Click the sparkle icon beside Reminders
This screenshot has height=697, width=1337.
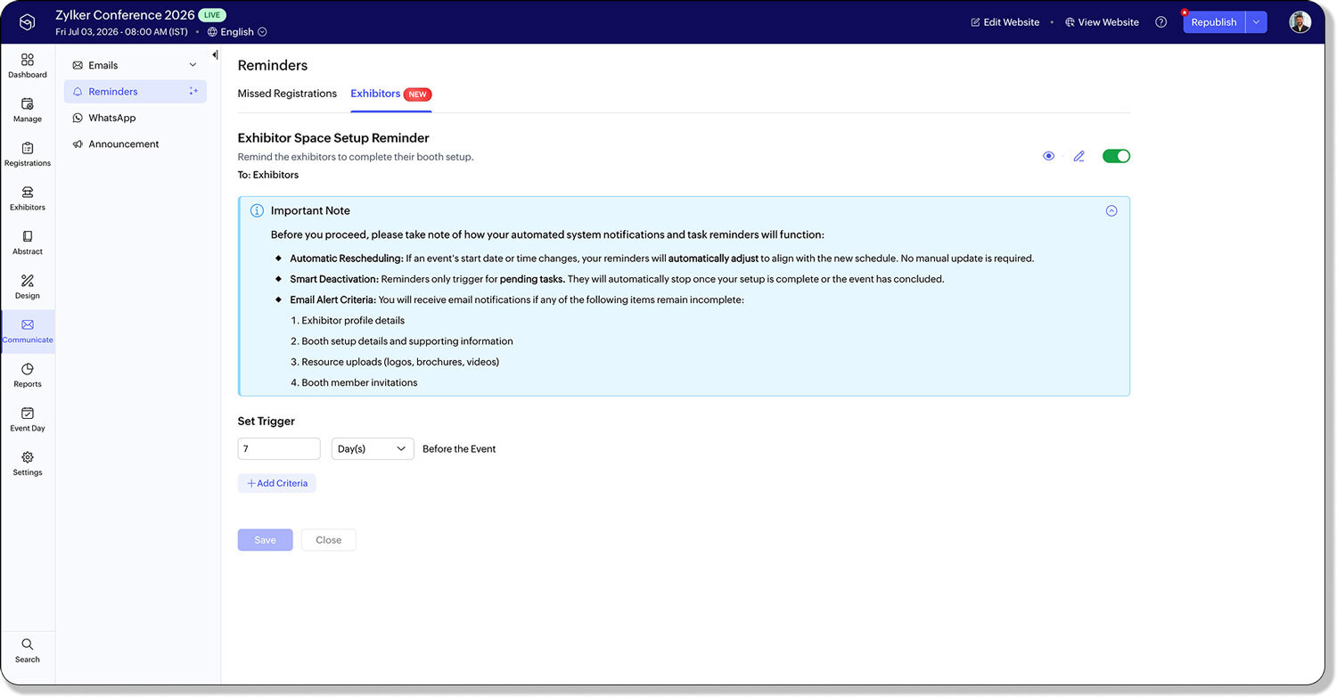pyautogui.click(x=193, y=92)
